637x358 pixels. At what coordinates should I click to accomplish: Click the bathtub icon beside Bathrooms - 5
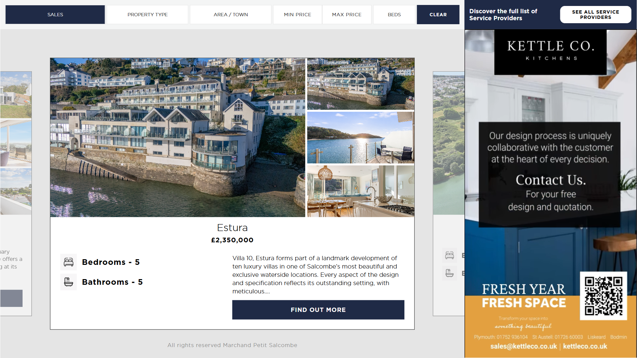[69, 282]
